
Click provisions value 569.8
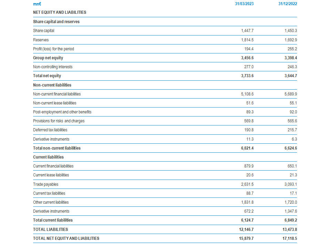click(x=249, y=121)
